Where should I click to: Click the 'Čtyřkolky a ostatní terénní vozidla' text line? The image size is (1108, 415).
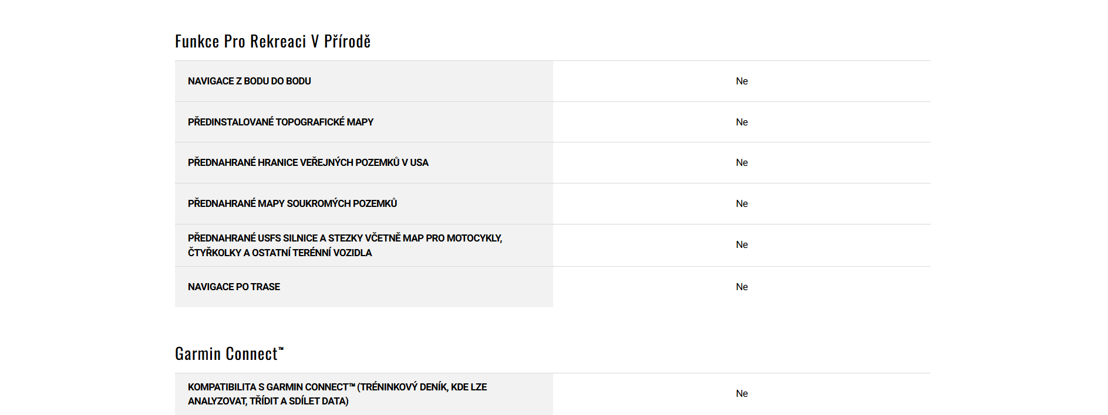click(x=279, y=253)
